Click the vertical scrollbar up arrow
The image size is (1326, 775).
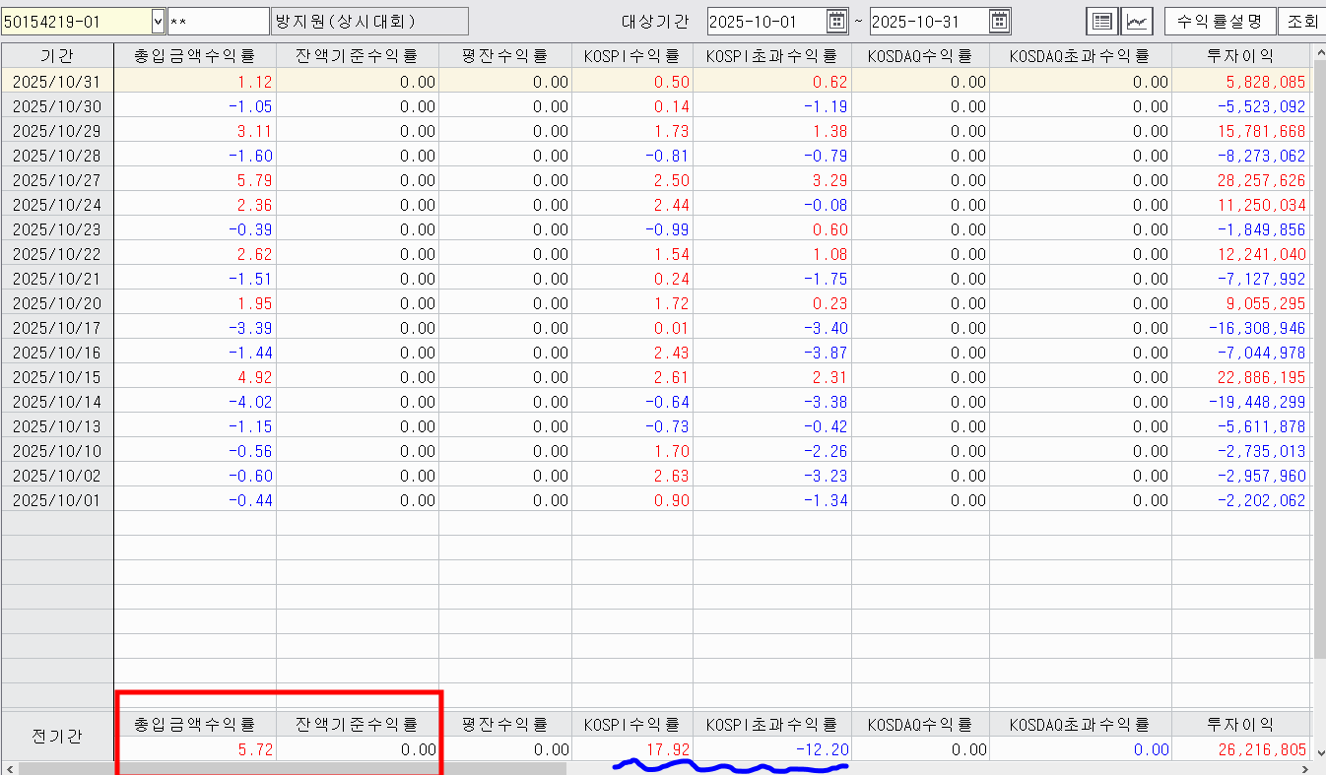[1319, 55]
